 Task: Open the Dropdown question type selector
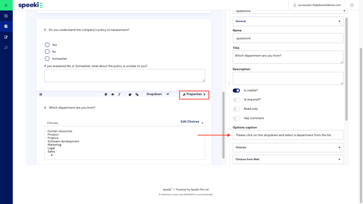(x=158, y=94)
